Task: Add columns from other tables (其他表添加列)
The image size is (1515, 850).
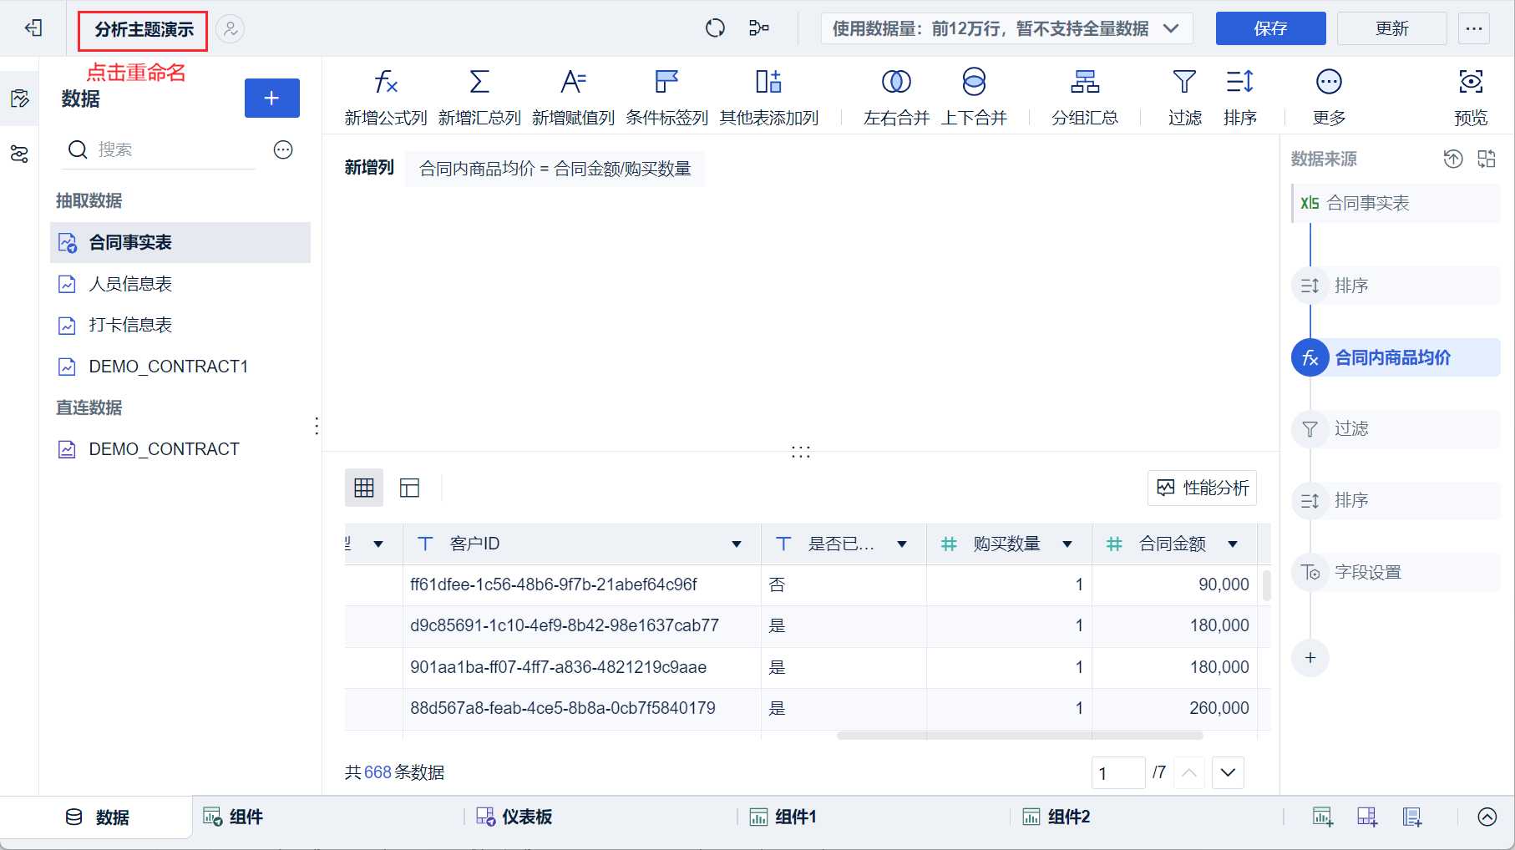Action: coord(768,98)
